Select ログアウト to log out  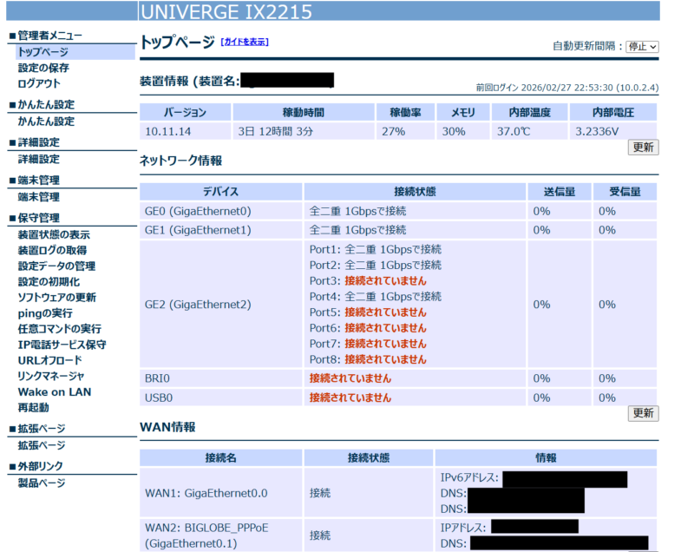(39, 83)
